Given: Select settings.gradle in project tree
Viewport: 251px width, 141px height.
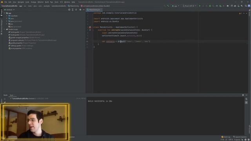Looking at the screenshot, I should 21,46.
